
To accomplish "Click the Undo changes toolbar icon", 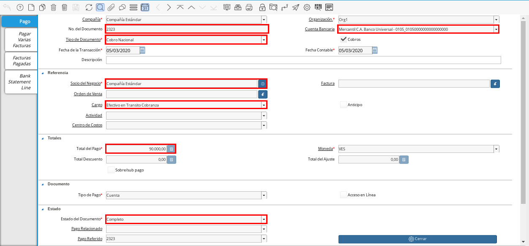I will pyautogui.click(x=7, y=7).
